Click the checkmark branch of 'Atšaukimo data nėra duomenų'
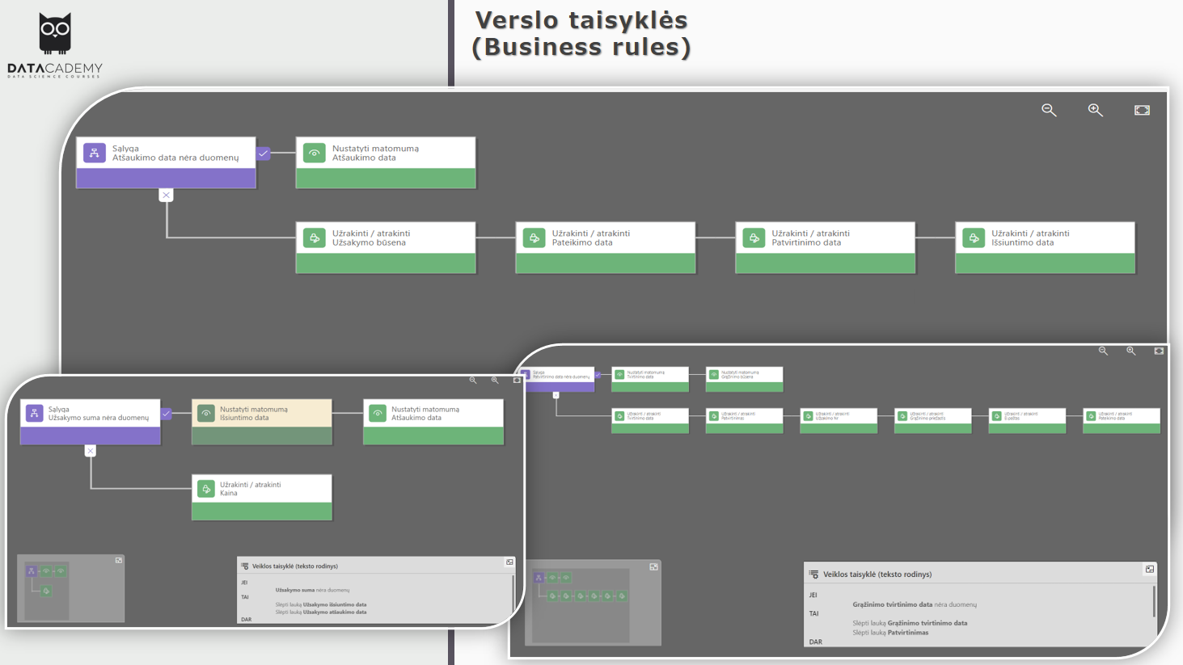The height and width of the screenshot is (665, 1183). [x=263, y=153]
